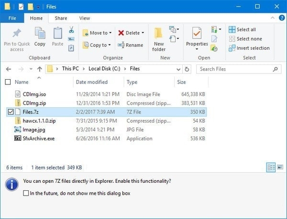Screen dimensions: 287x219
Task: Switch to large thumbnails view icon
Action: point(280,167)
